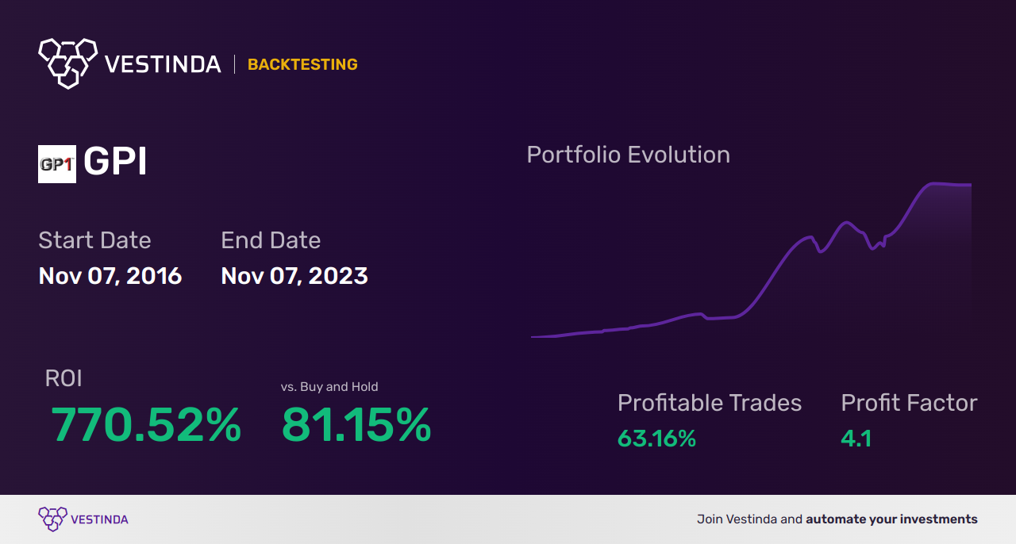The height and width of the screenshot is (544, 1016).
Task: Click the Profitable Trades value 63.16%
Action: tap(656, 439)
